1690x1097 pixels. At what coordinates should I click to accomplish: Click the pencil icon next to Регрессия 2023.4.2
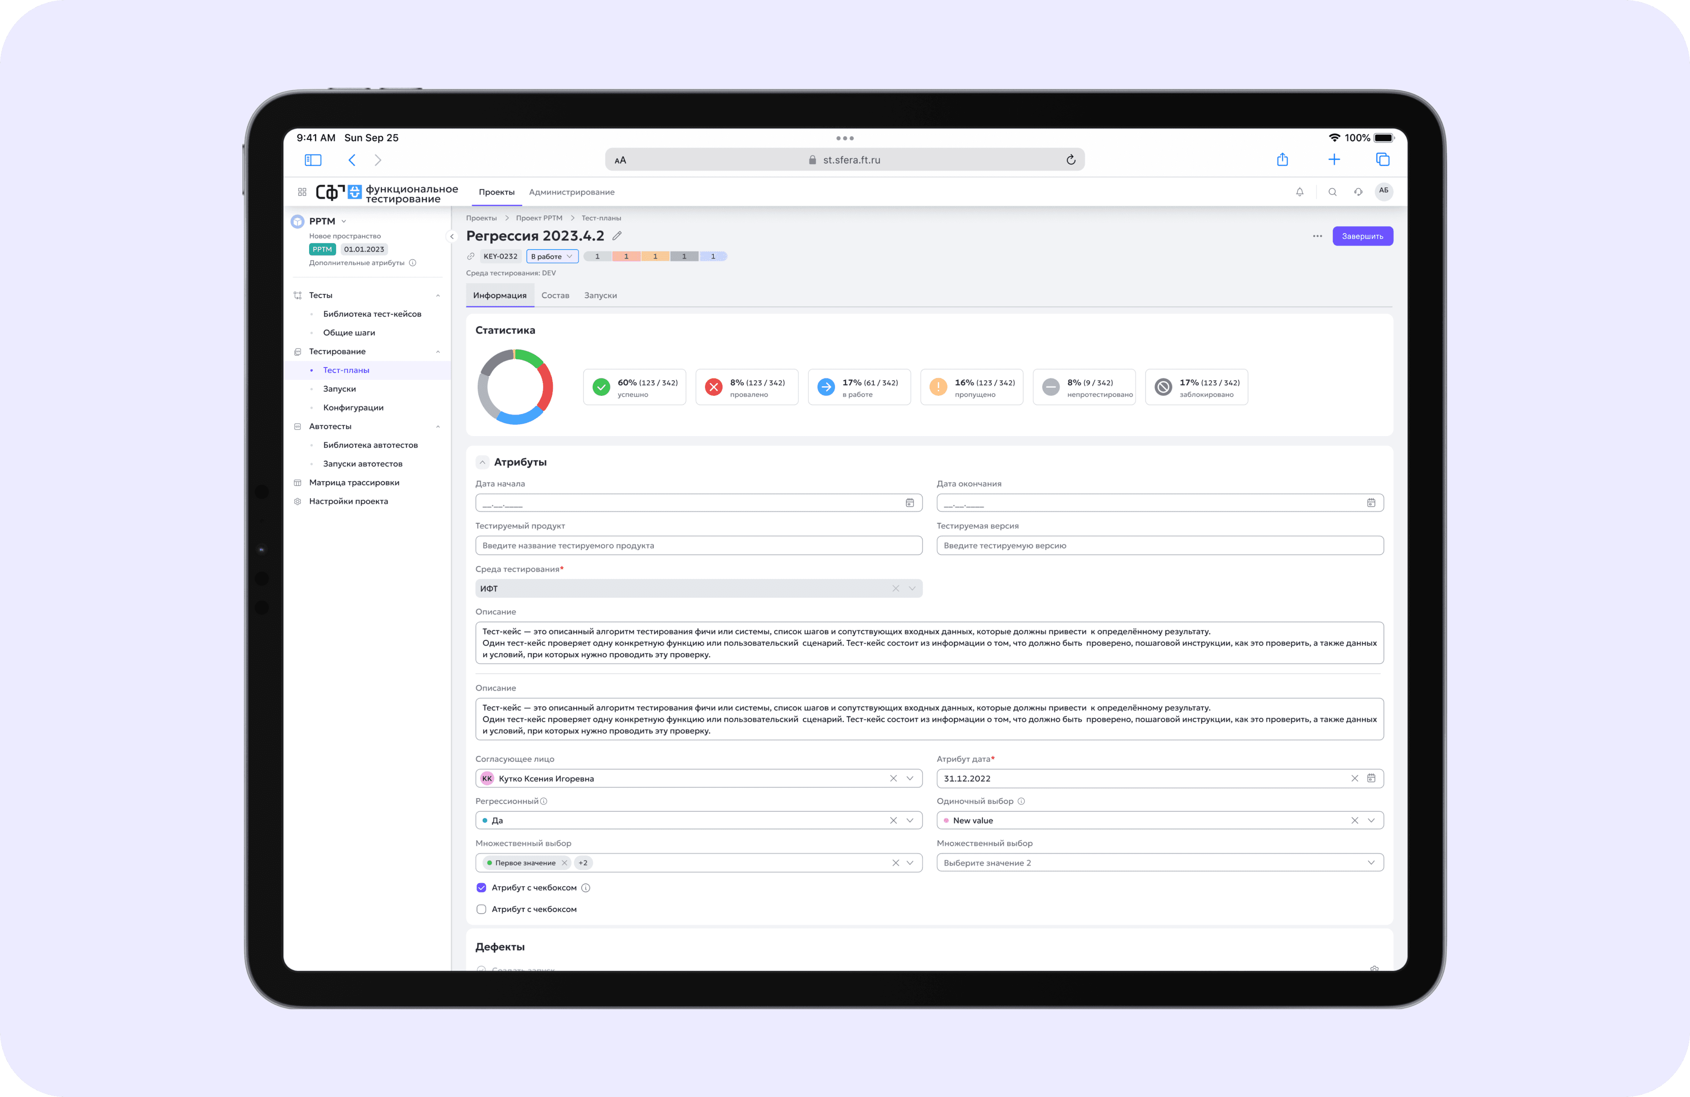pyautogui.click(x=617, y=236)
